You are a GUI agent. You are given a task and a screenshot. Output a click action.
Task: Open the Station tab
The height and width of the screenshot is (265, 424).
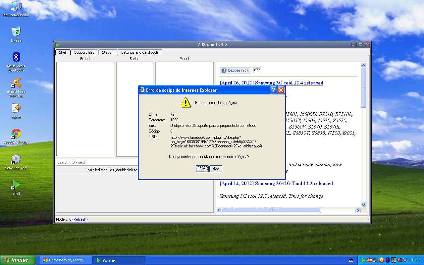(x=108, y=52)
